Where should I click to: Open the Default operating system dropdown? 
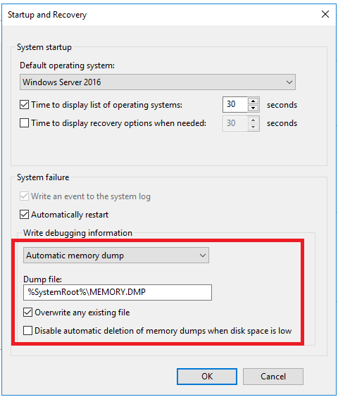[158, 82]
